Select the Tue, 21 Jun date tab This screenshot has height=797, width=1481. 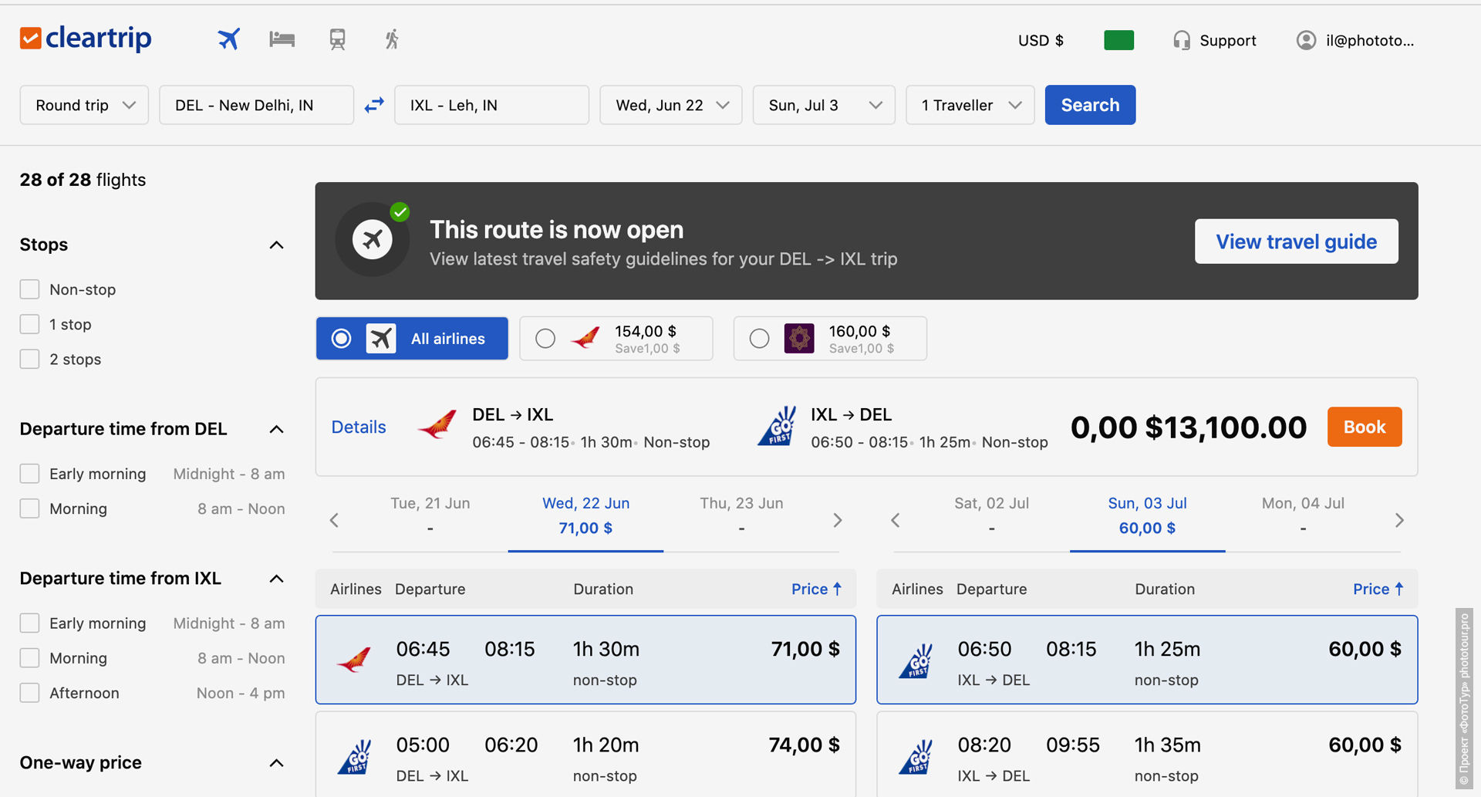(430, 516)
